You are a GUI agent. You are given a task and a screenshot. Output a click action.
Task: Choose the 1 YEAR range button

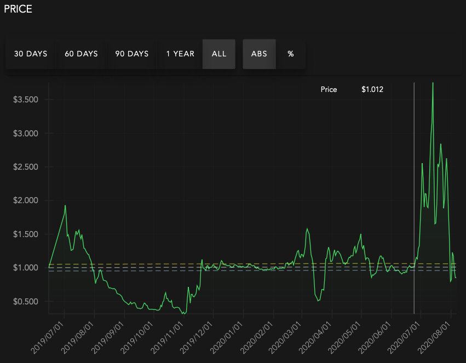pyautogui.click(x=180, y=54)
